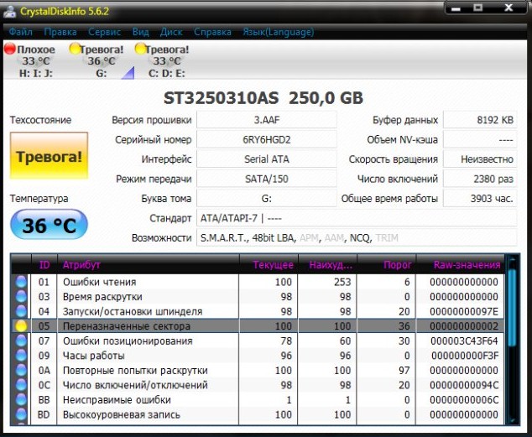This screenshot has width=532, height=437.
Task: Click the red status icon for disk H: I: J:
Action: [10, 49]
